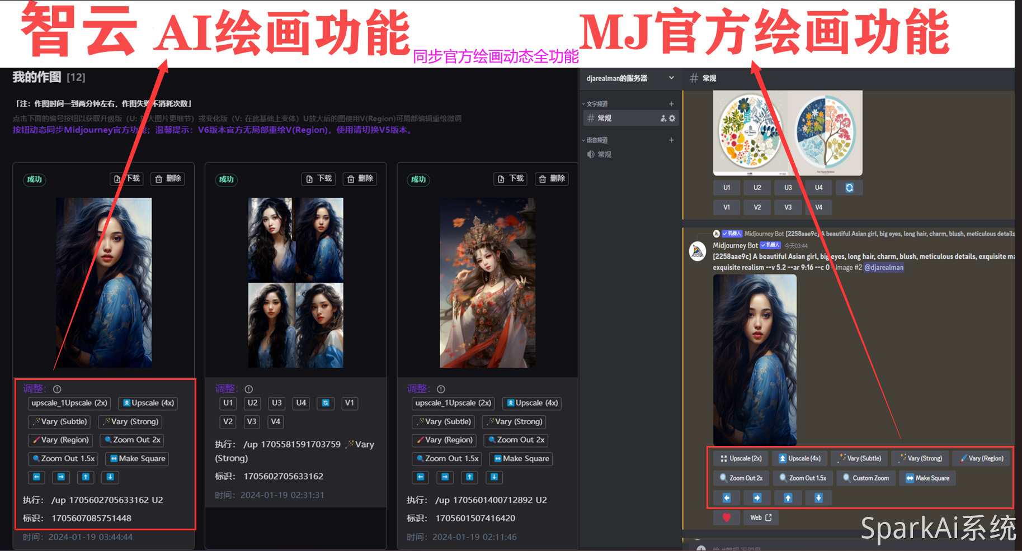Click 删除 on the third image card
Screen dimensions: 1022x551
pos(552,179)
